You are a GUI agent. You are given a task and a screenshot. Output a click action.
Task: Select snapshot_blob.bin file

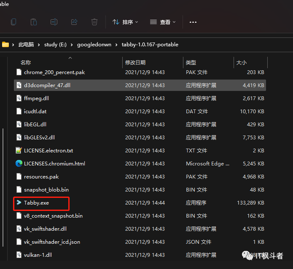pyautogui.click(x=140, y=190)
